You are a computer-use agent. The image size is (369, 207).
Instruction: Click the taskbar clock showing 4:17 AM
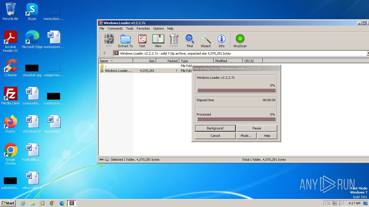(x=354, y=203)
